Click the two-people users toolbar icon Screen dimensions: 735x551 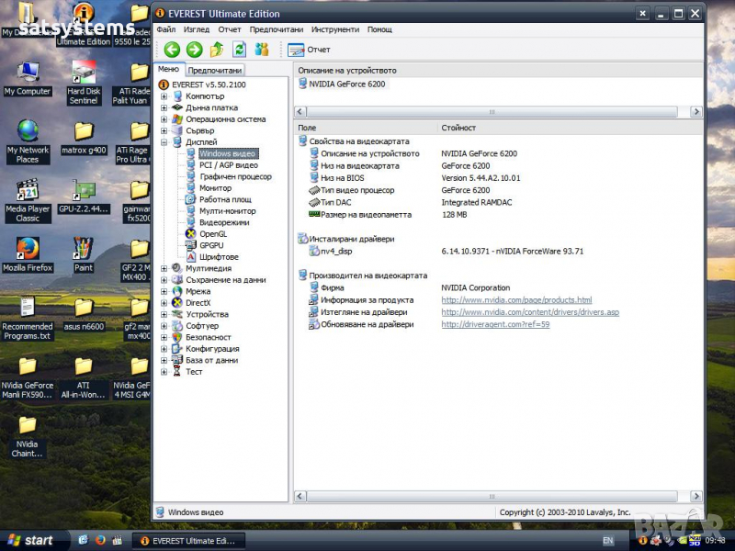coord(262,50)
